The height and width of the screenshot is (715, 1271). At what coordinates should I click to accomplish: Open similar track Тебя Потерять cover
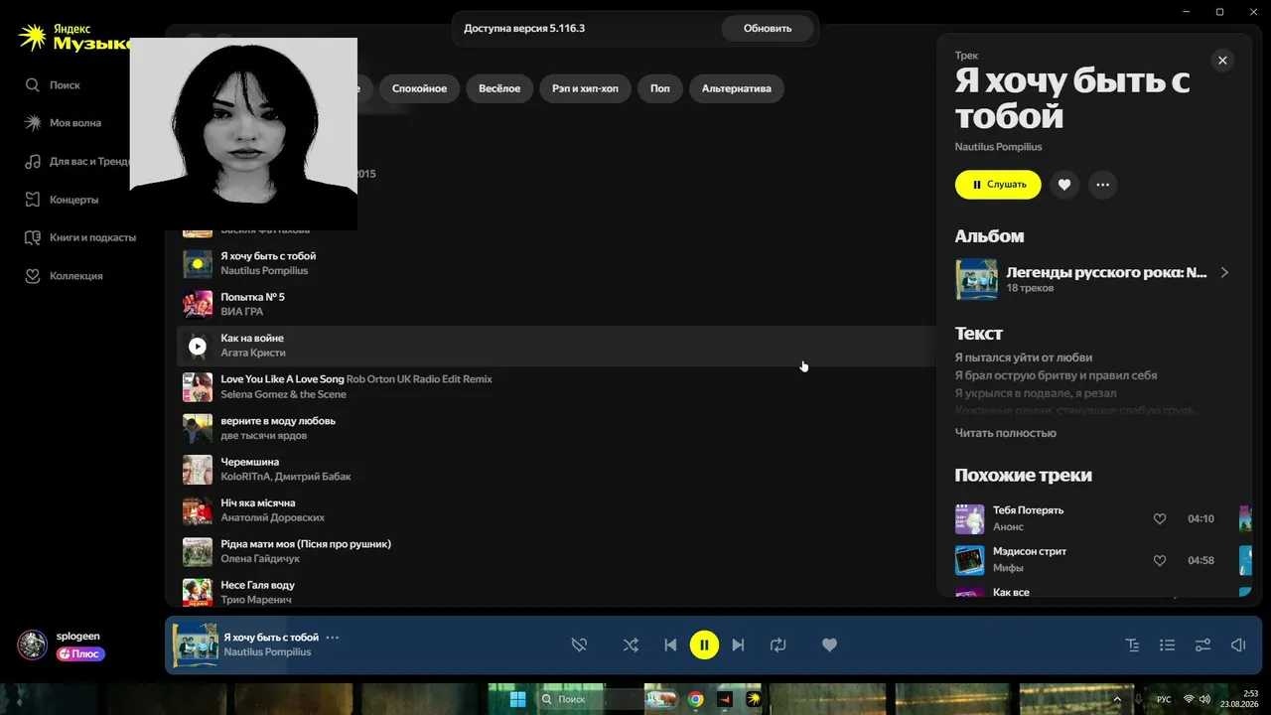click(x=969, y=519)
